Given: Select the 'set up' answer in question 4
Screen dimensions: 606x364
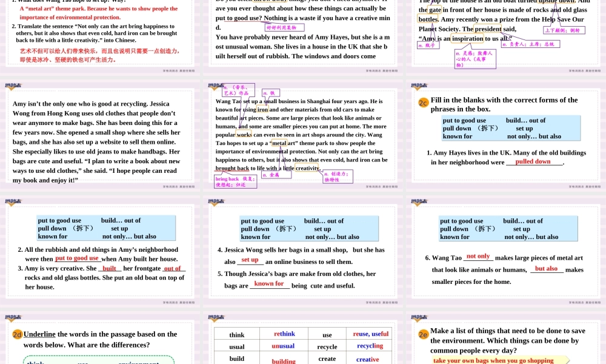Looking at the screenshot, I should pos(250,260).
